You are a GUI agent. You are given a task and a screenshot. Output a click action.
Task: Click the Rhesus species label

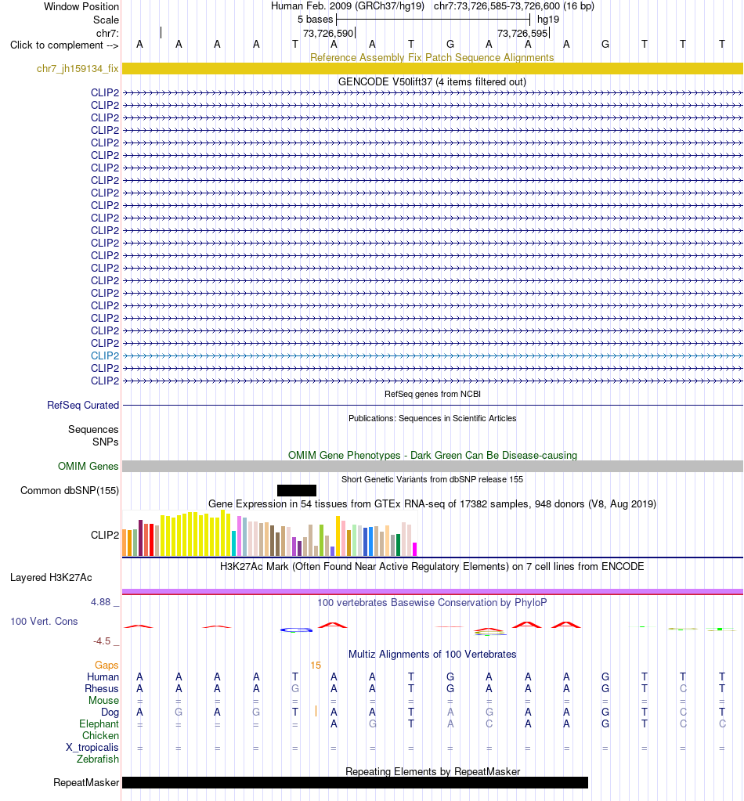pyautogui.click(x=102, y=688)
